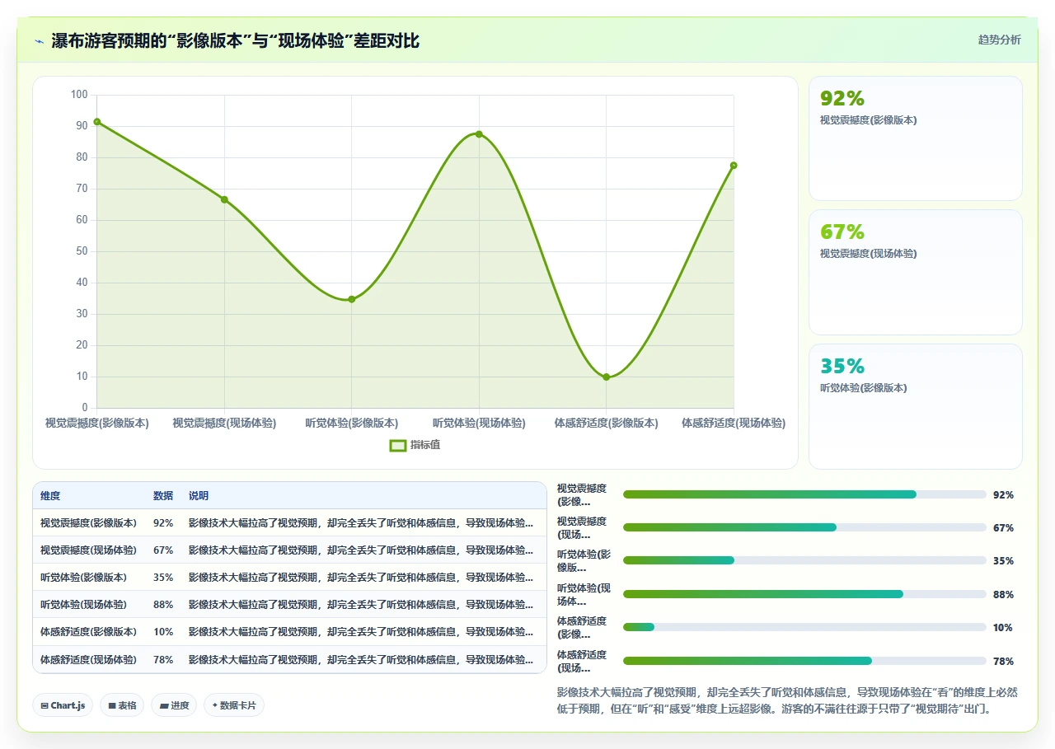
Task: Click the 92% 视觉震撼度(影像版本) data card
Action: point(916,138)
